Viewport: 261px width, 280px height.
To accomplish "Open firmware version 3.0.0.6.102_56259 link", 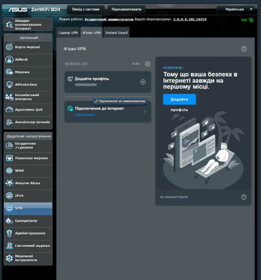I will pos(189,19).
